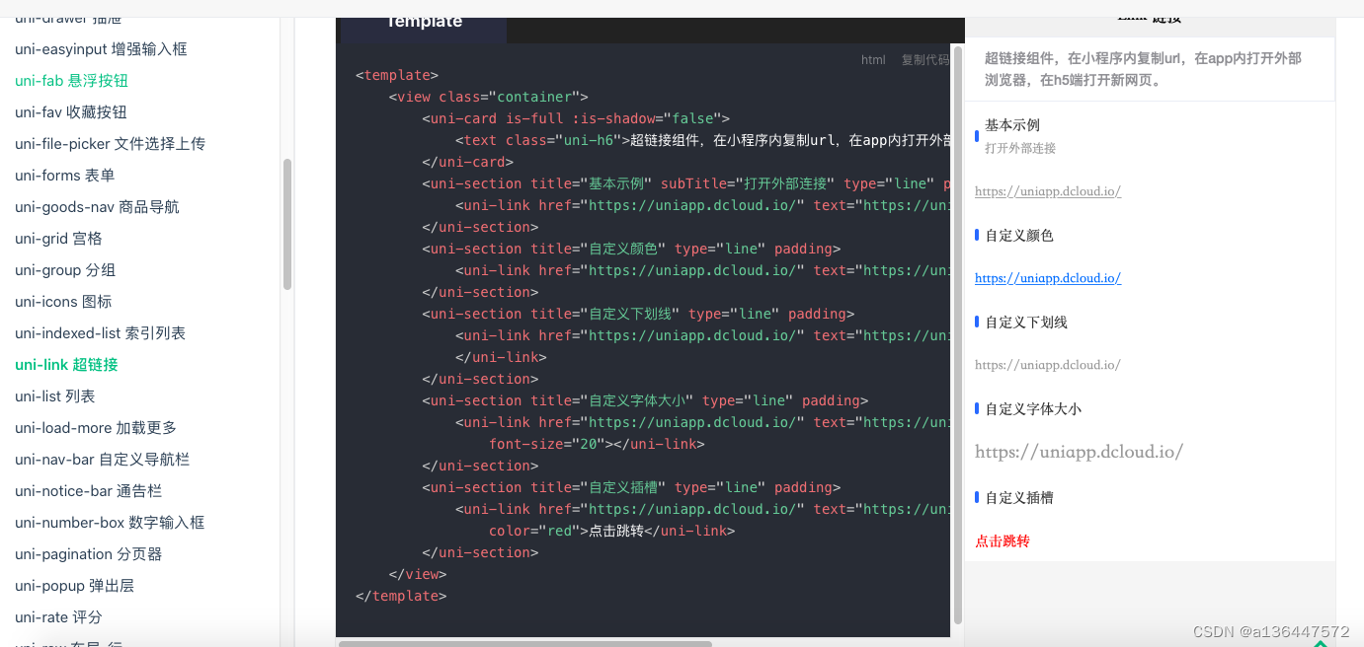The image size is (1364, 647).
Task: Open uni-grid 宫格 sidebar entry
Action: click(x=58, y=239)
